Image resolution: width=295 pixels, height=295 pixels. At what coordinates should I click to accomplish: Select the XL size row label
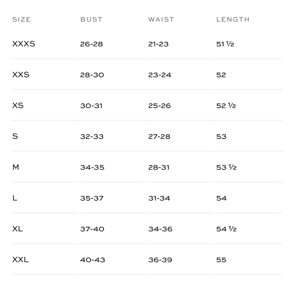[x=17, y=229]
